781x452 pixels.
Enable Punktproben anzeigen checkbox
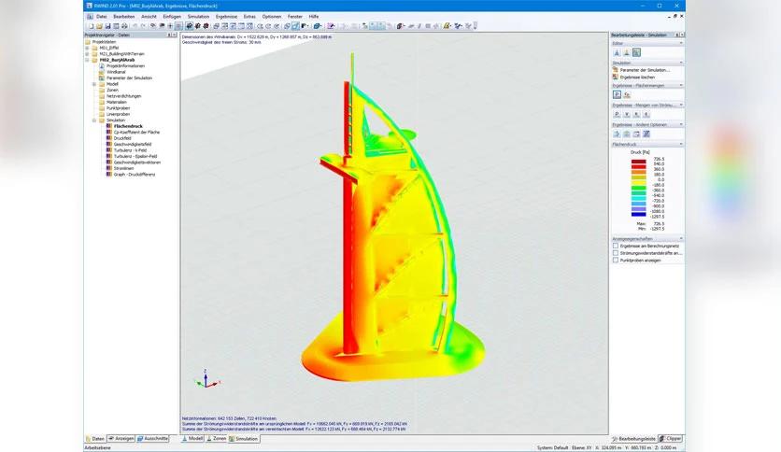[x=616, y=260]
